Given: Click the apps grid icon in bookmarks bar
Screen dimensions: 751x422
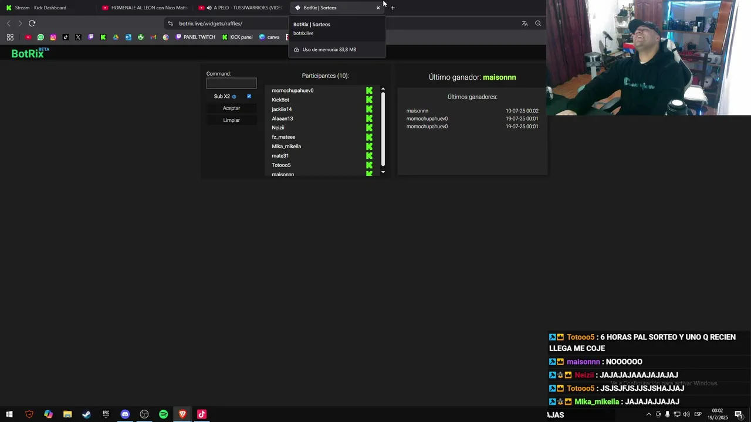Looking at the screenshot, I should tap(10, 37).
